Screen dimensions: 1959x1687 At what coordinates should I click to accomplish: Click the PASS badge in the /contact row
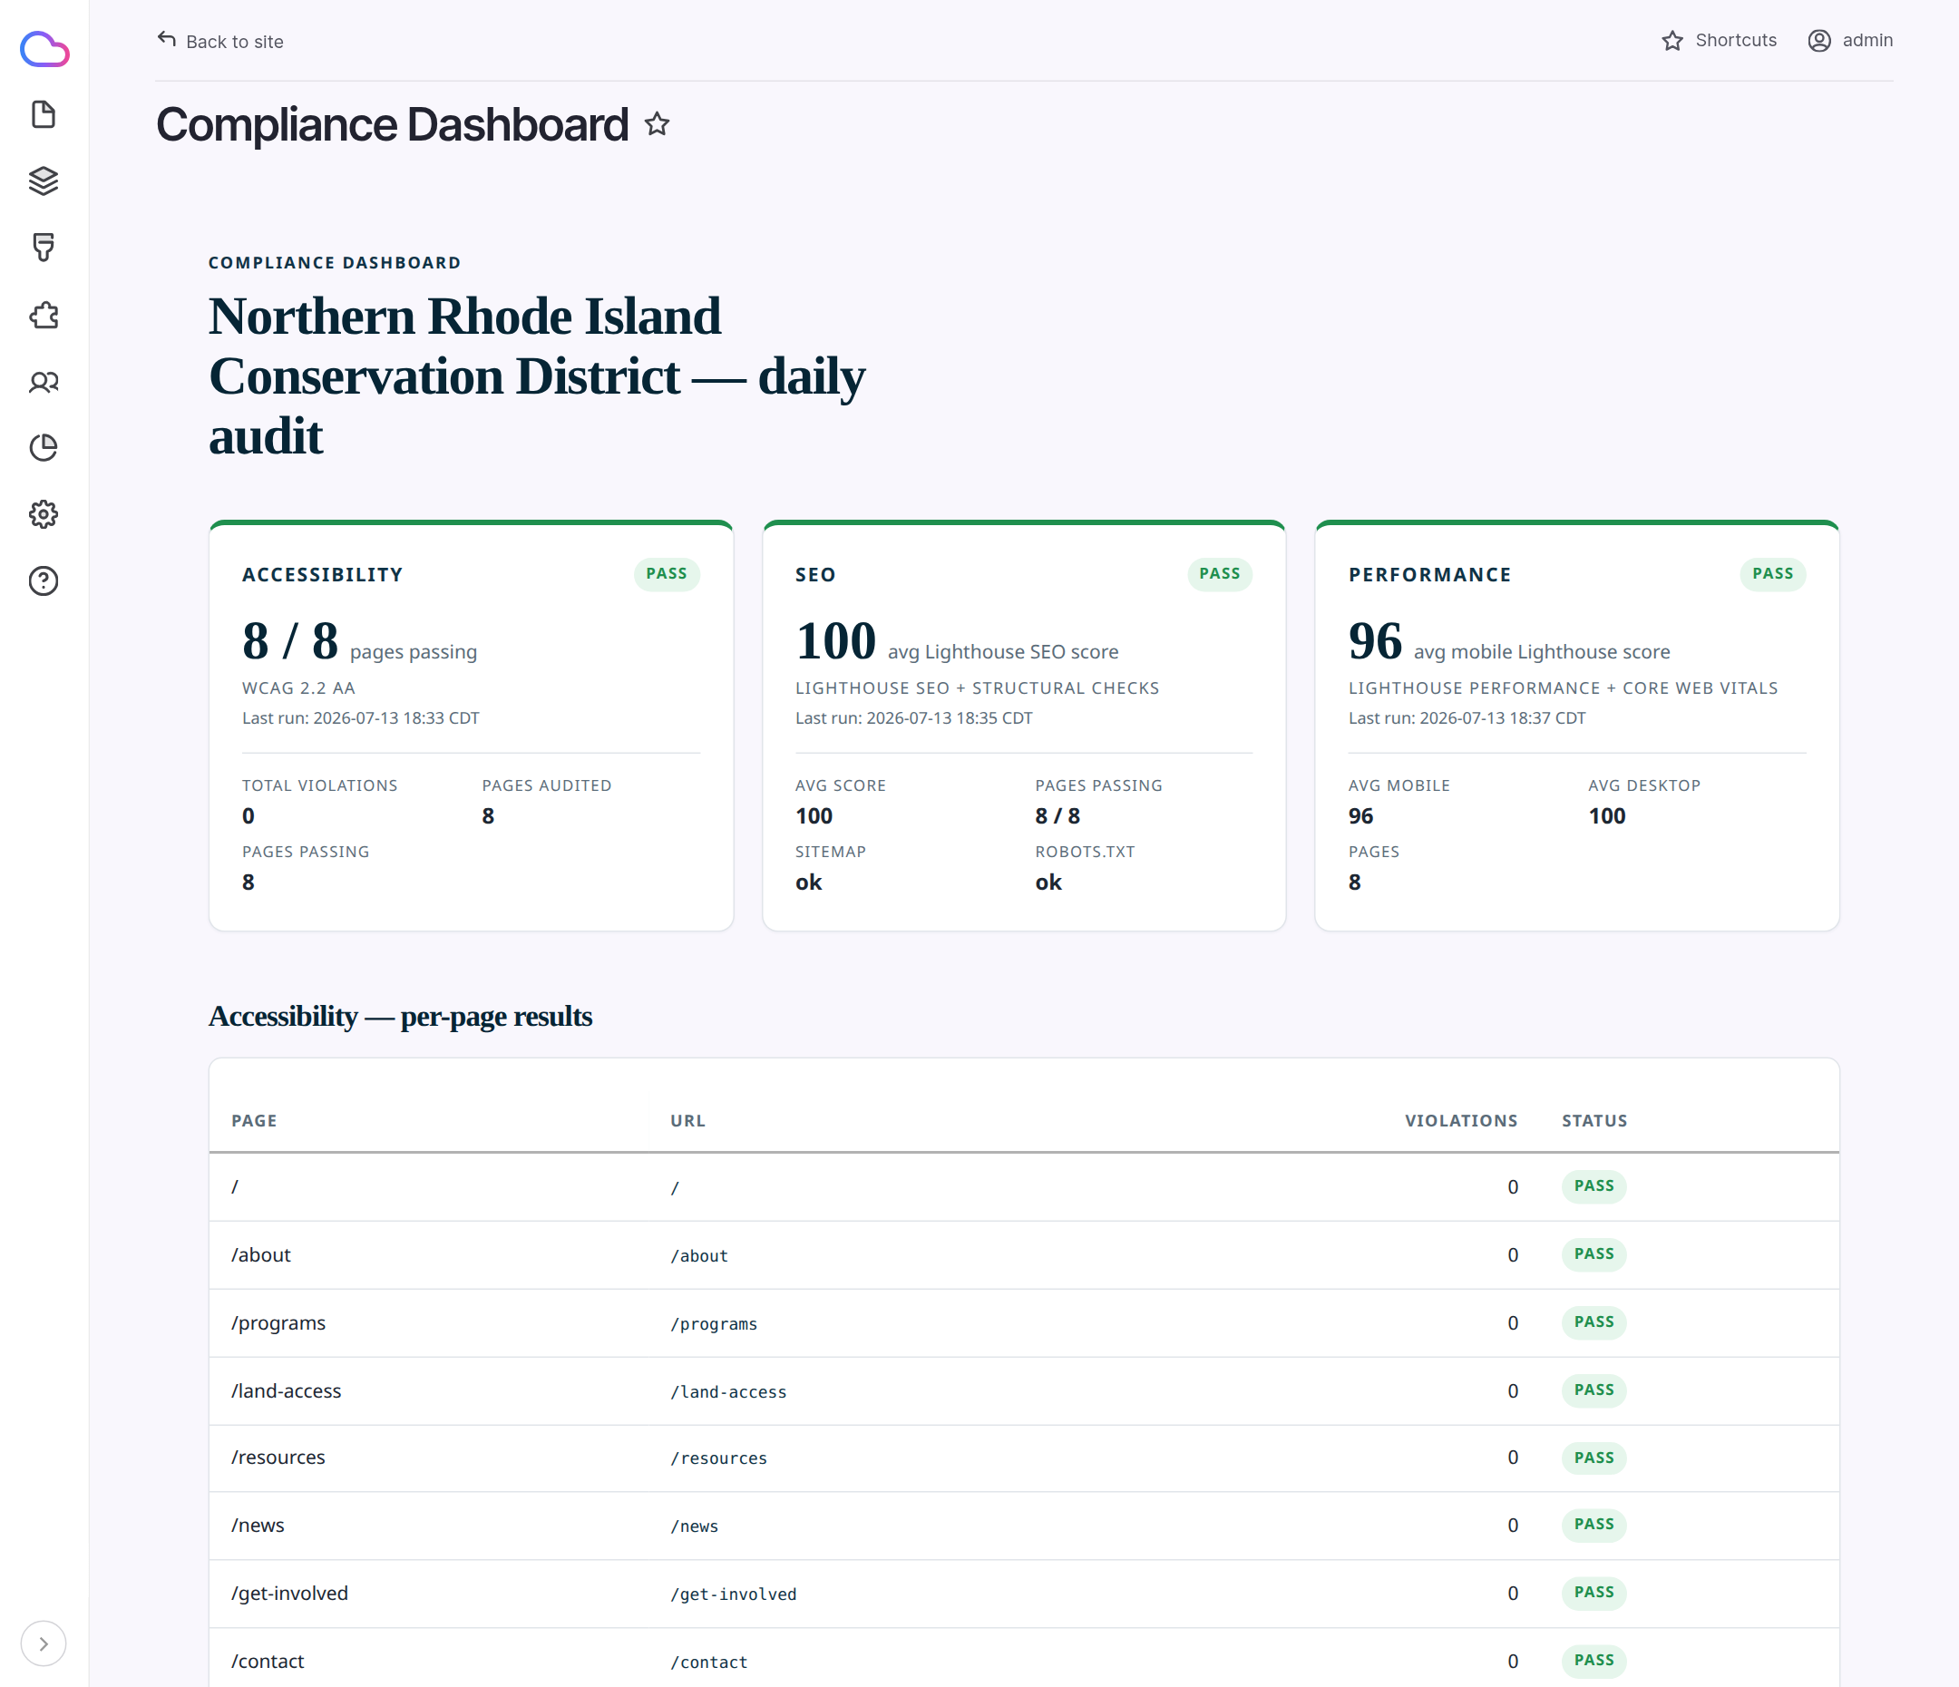pyautogui.click(x=1594, y=1661)
